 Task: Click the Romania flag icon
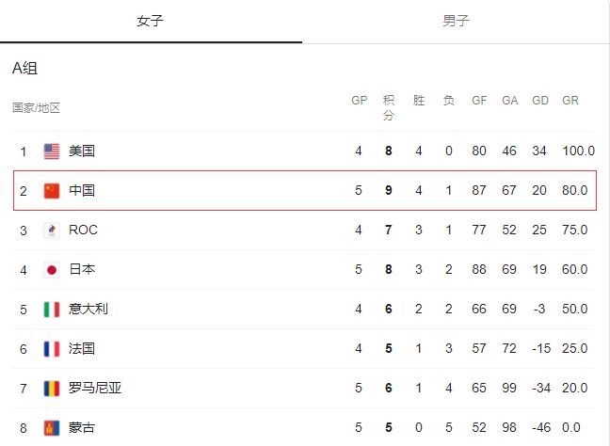[52, 388]
